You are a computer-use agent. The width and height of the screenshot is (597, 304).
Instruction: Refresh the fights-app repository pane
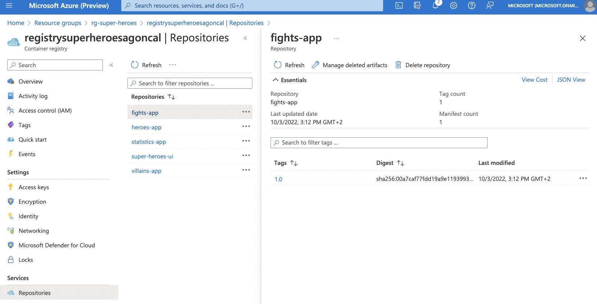click(x=289, y=65)
